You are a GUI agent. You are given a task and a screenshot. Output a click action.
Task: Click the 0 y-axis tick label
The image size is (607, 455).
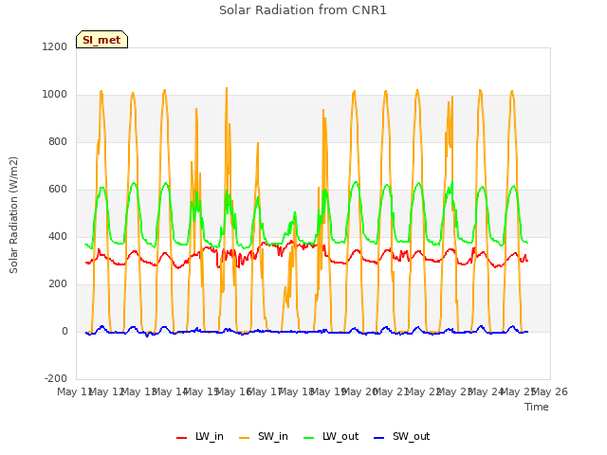pos(64,331)
